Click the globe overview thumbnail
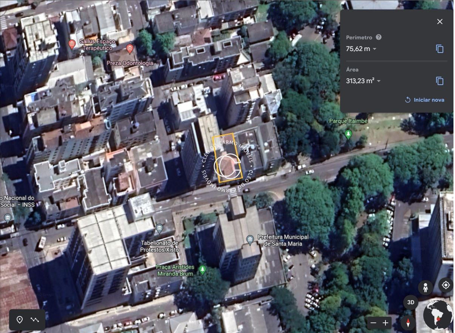 [438, 316]
